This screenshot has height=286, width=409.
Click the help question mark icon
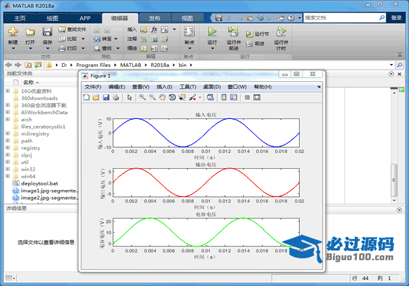point(291,18)
